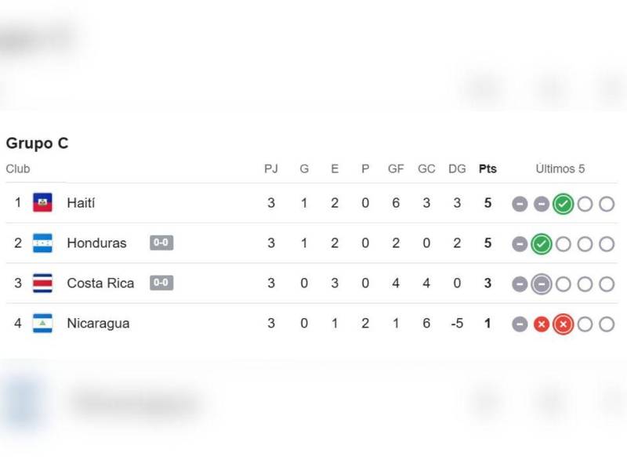627x470 pixels.
Task: Select Honduras' green victory check icon
Action: [x=541, y=243]
